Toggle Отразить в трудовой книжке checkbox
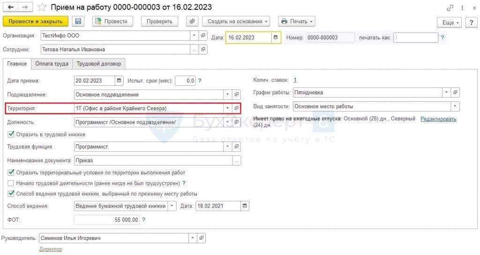The height and width of the screenshot is (255, 480). 11,134
